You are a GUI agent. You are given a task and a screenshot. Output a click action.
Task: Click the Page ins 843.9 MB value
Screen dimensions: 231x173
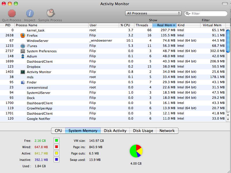[x=96, y=147]
